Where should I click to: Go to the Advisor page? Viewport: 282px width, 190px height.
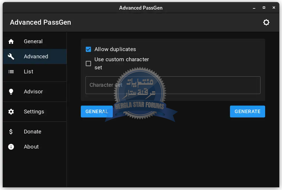33,92
